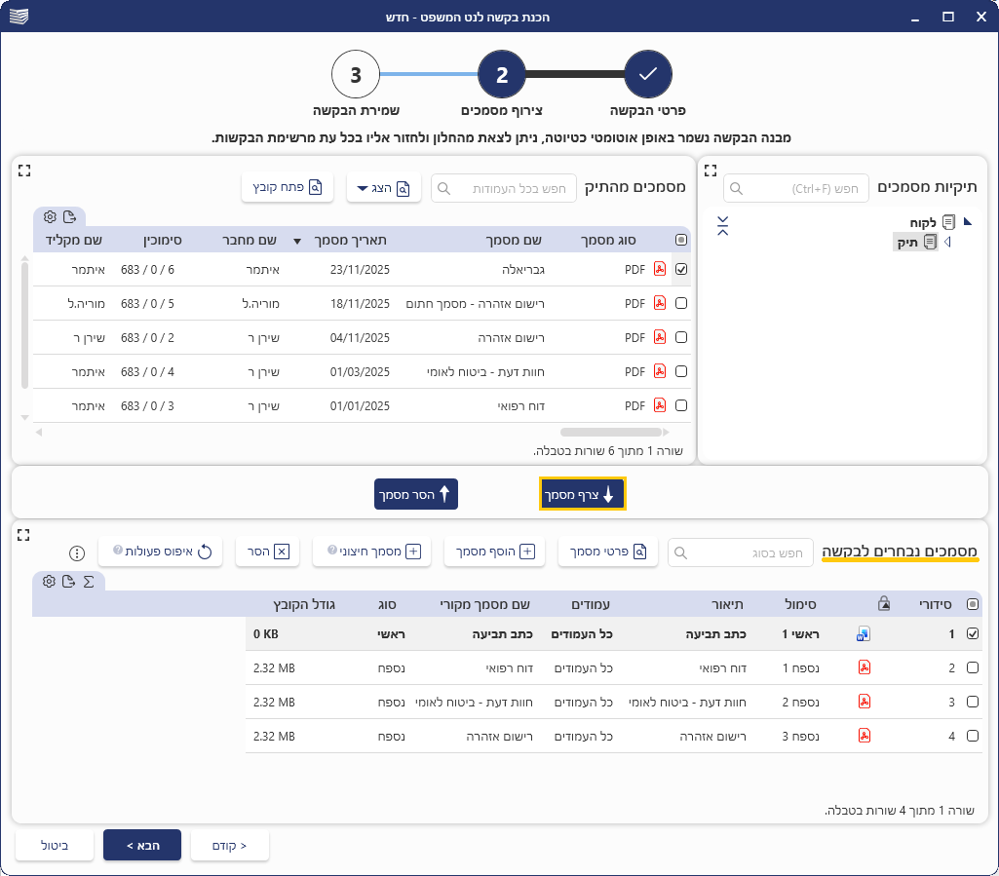Click the צרף מסמך button
The width and height of the screenshot is (999, 876).
(x=582, y=494)
